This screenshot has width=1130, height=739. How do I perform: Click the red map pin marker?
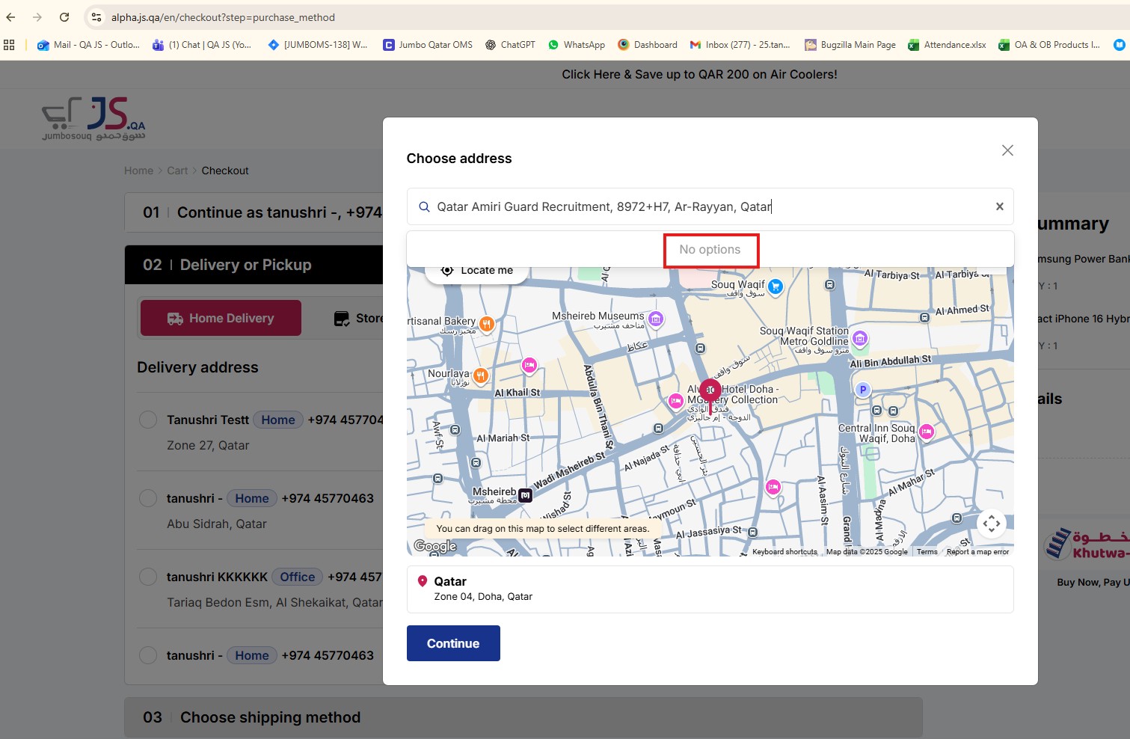click(x=710, y=390)
